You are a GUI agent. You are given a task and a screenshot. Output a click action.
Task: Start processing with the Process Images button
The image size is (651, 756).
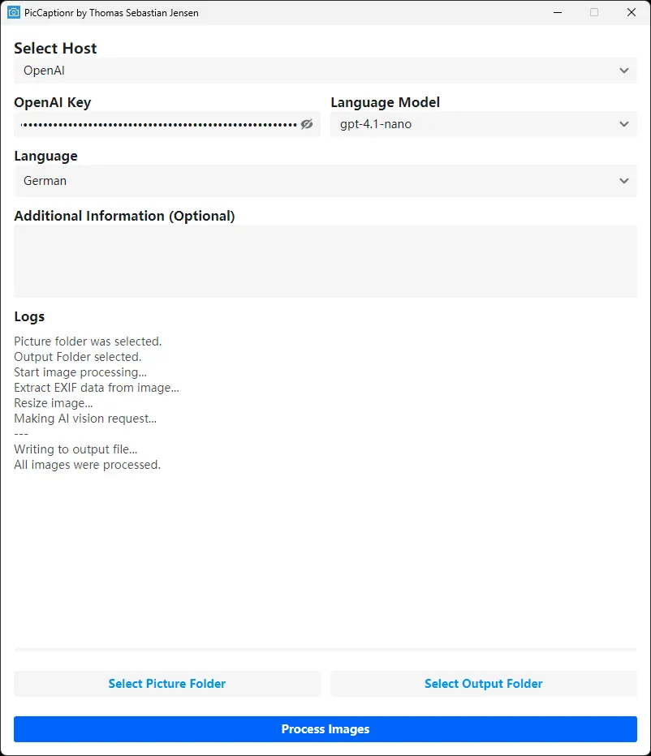[x=325, y=729]
